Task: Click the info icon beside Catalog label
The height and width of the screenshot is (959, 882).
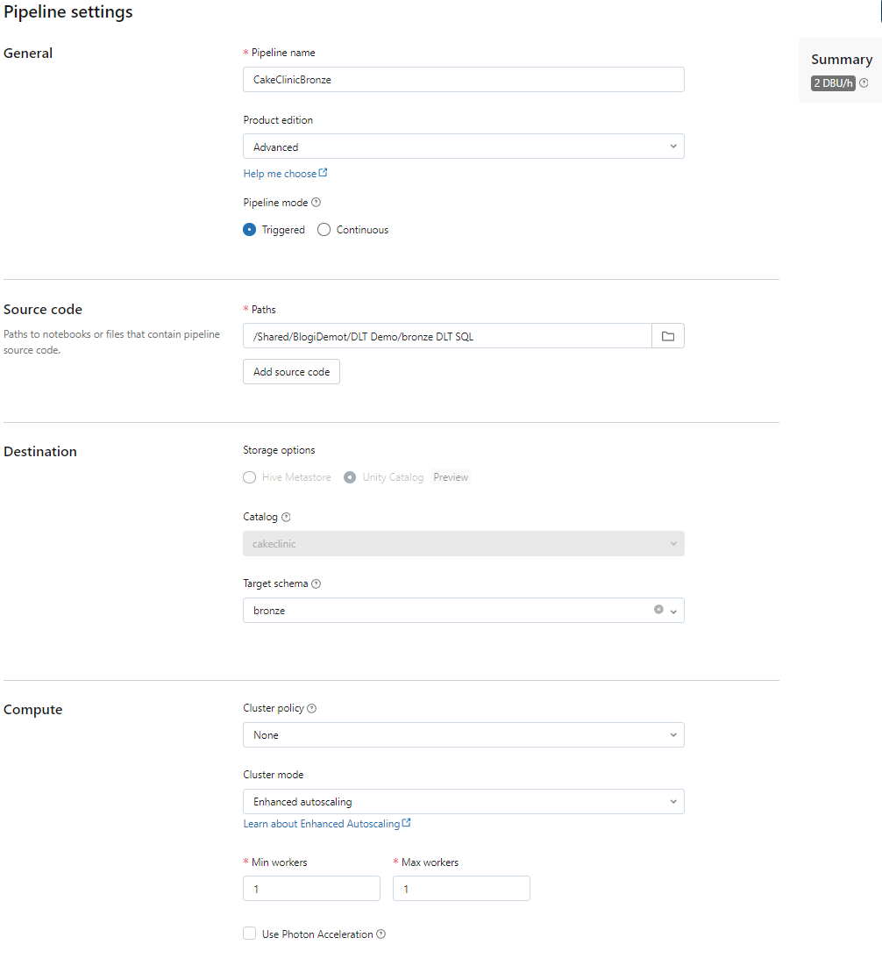Action: pyautogui.click(x=286, y=518)
